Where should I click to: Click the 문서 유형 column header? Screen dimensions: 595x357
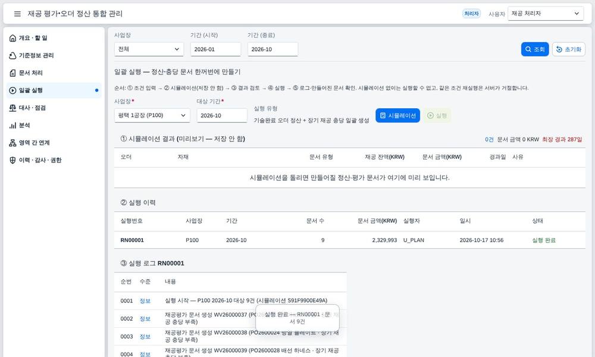pos(321,157)
